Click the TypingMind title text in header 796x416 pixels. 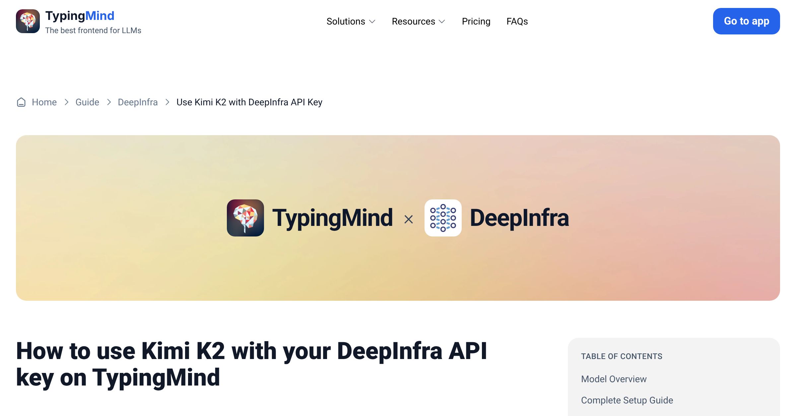click(80, 16)
